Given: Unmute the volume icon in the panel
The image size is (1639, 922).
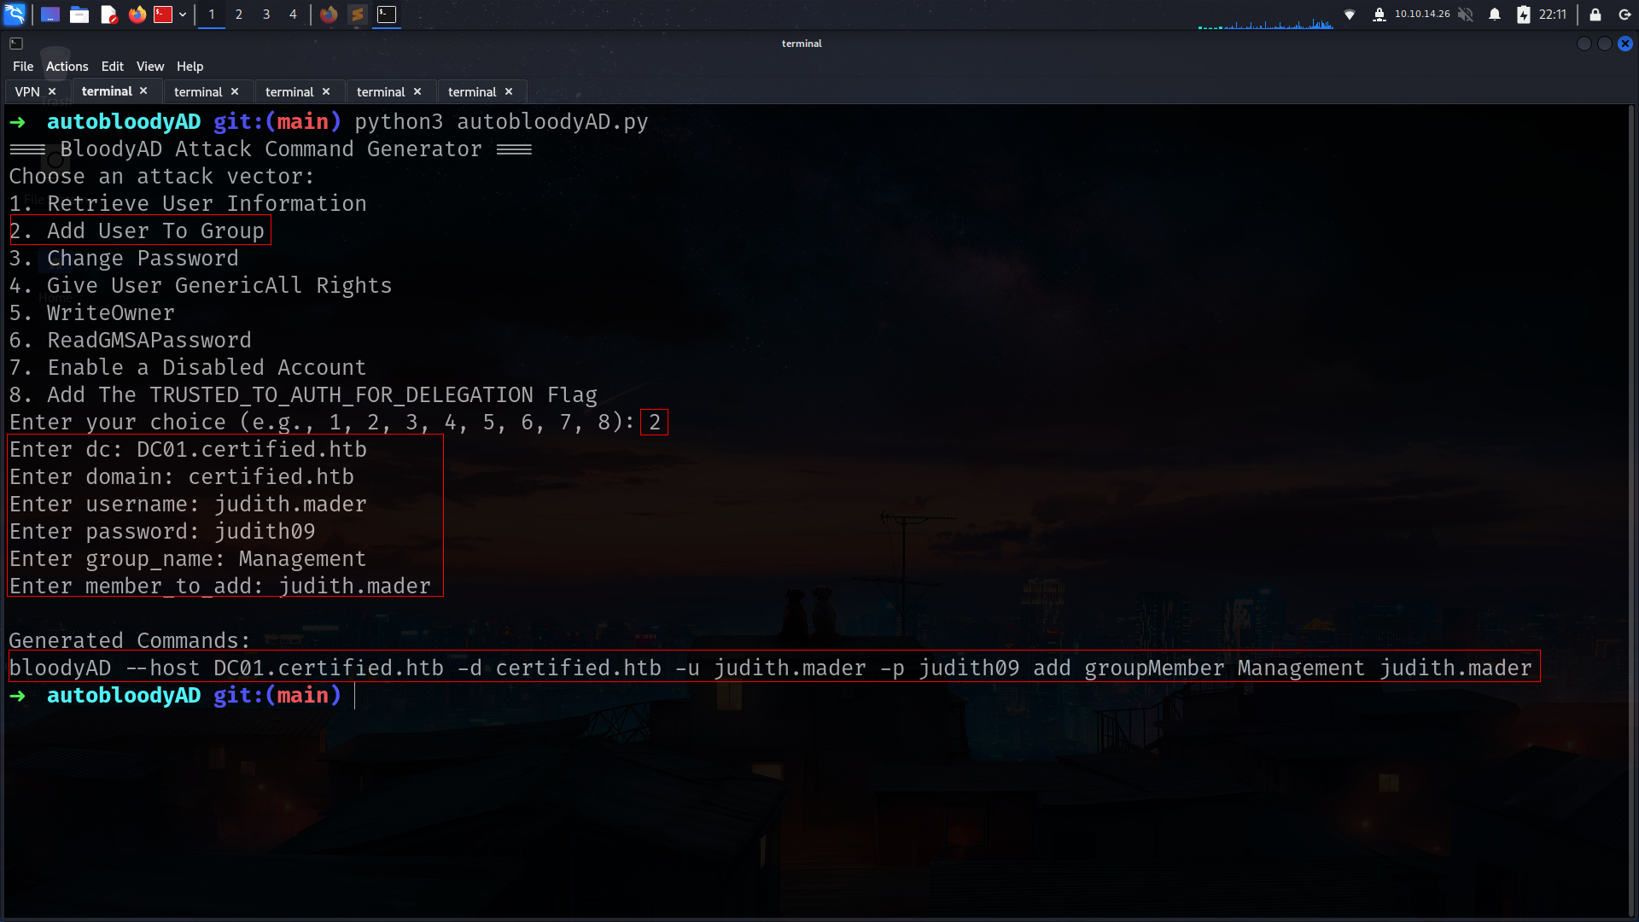Looking at the screenshot, I should coord(1466,15).
